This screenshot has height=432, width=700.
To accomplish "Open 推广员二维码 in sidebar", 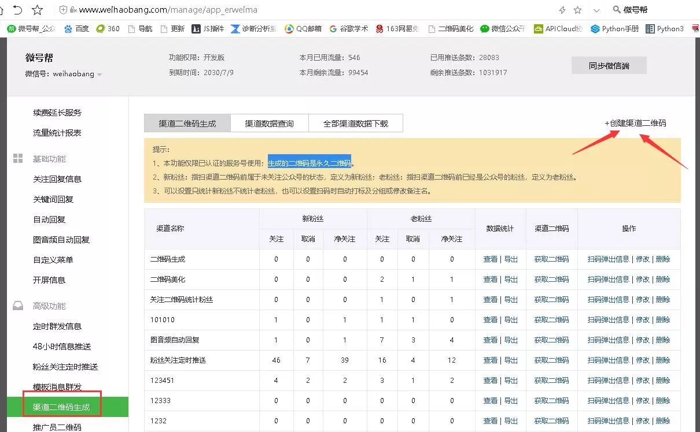I will pyautogui.click(x=57, y=427).
